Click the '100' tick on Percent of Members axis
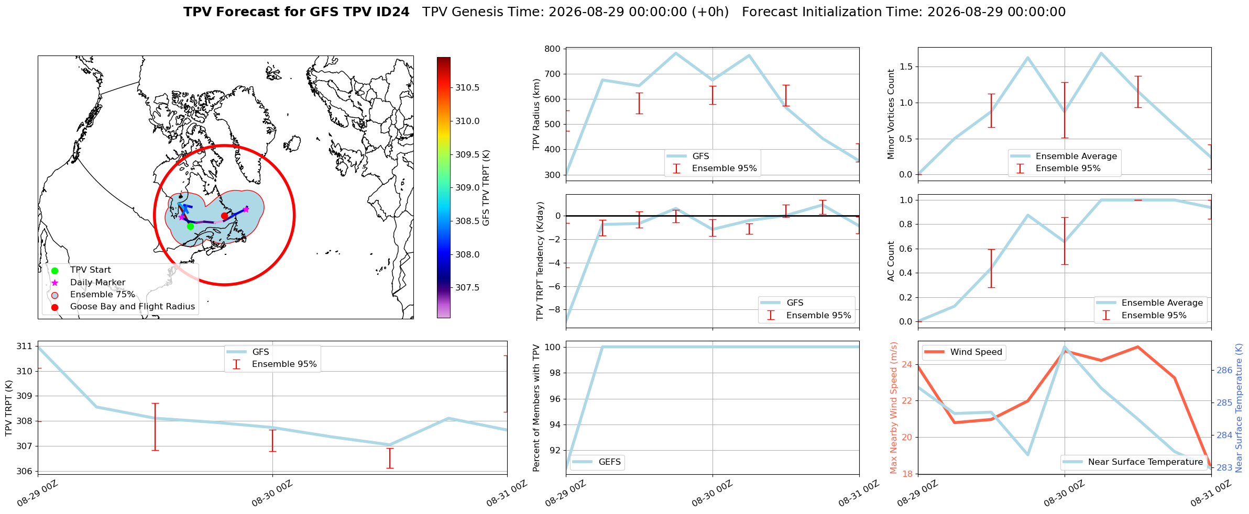The image size is (1249, 514). (x=553, y=348)
